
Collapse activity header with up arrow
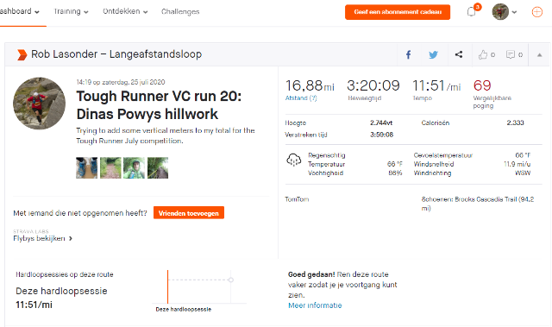coord(539,55)
